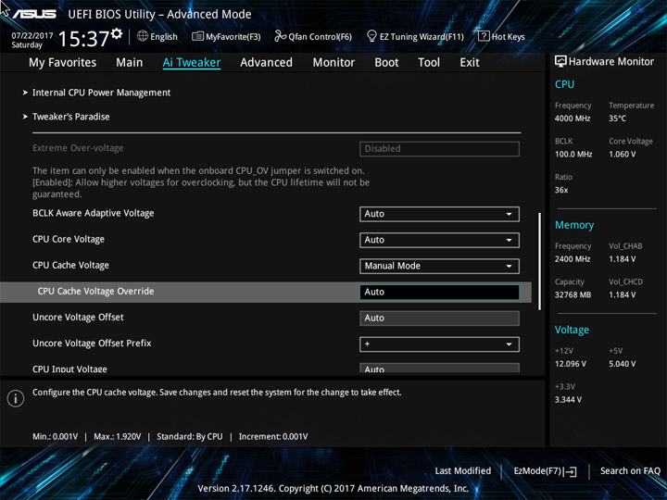Image resolution: width=667 pixels, height=500 pixels.
Task: Open Qfan Control(F6)
Action: click(x=313, y=36)
